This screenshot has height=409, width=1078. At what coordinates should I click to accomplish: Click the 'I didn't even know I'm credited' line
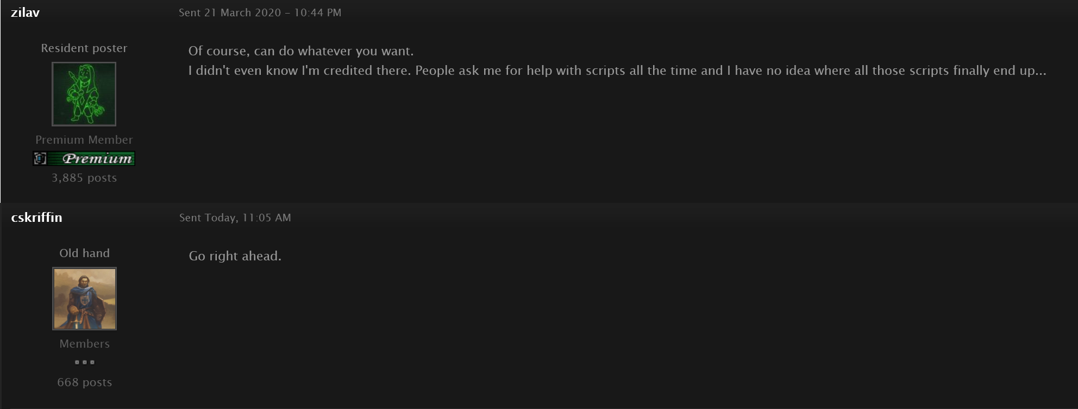(x=617, y=71)
